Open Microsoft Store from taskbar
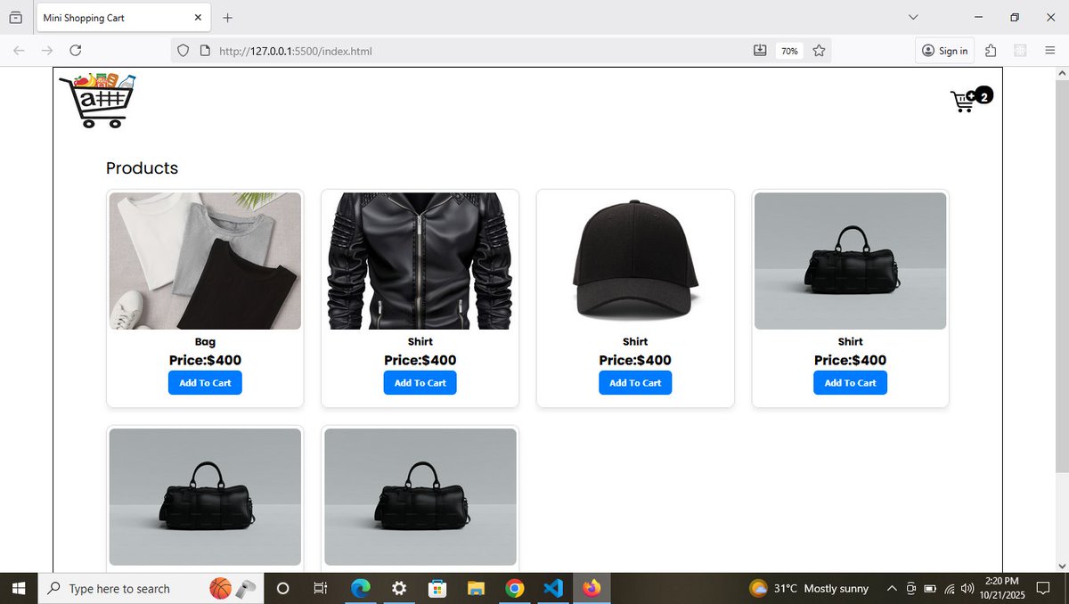The width and height of the screenshot is (1069, 604). tap(437, 589)
